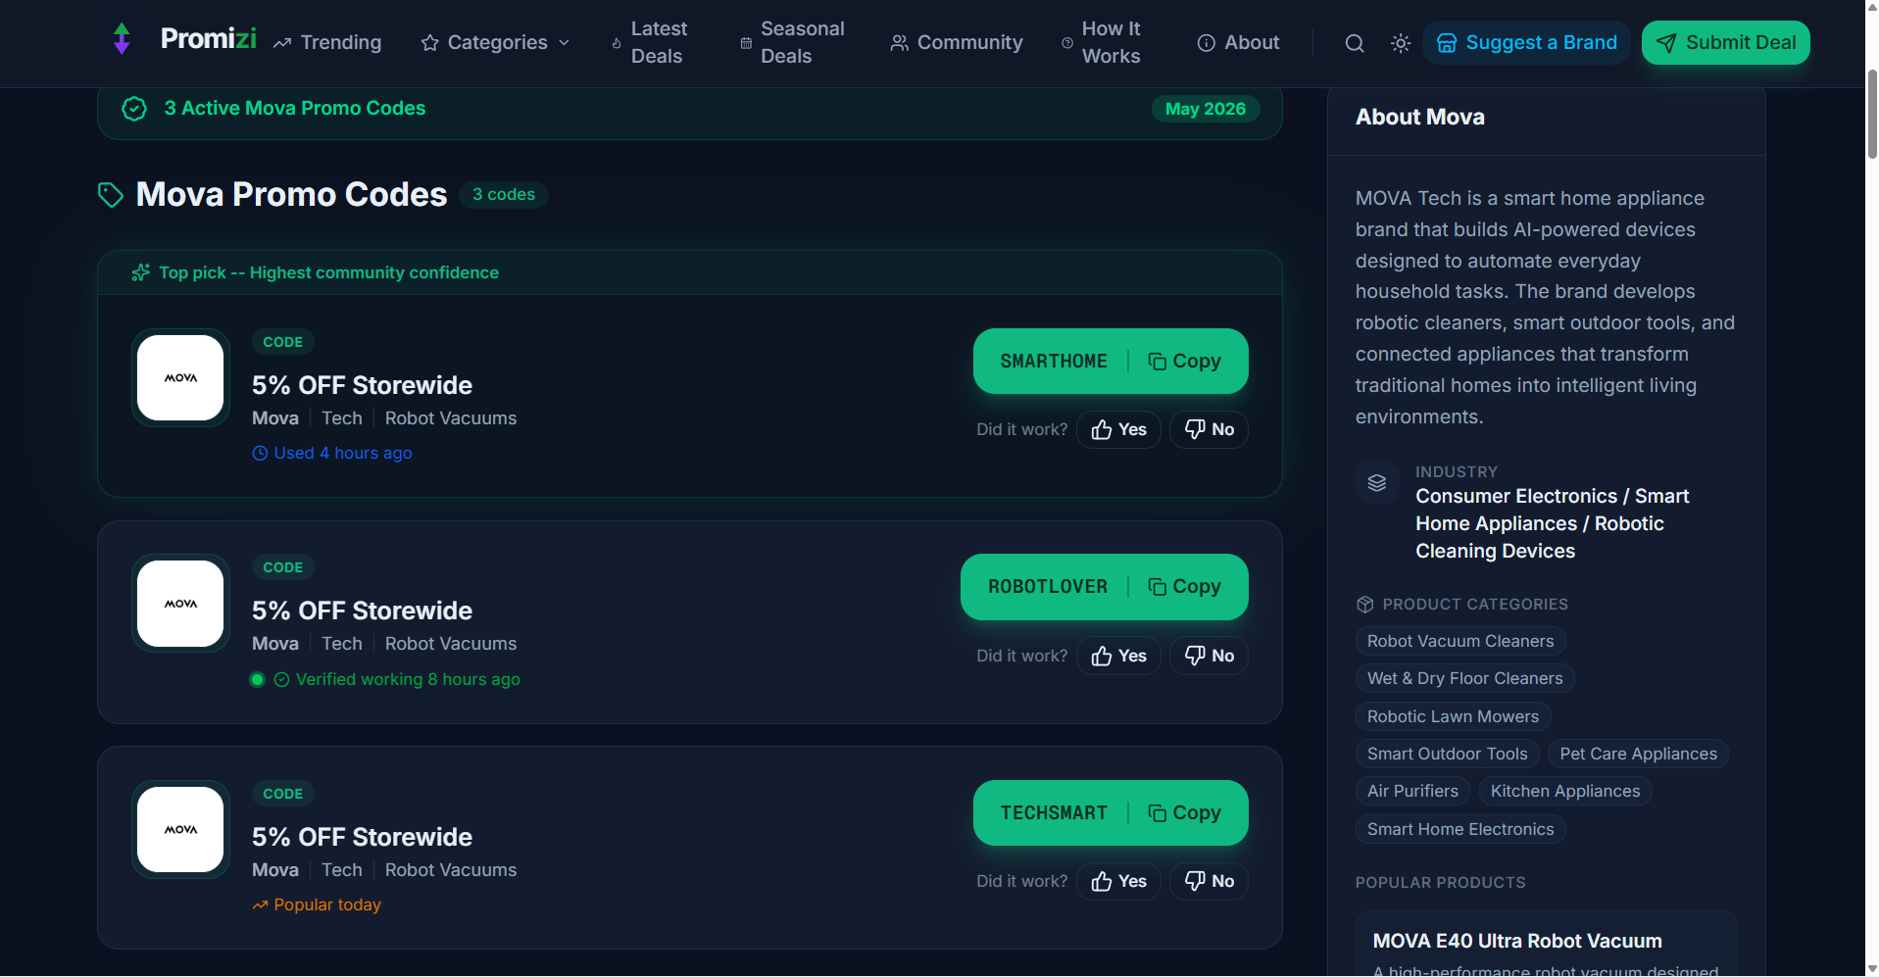Click the first '5% OFF Storewide' title under SMARTHOME
1879x977 pixels.
[362, 385]
